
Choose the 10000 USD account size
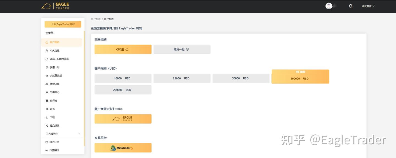[123, 78]
